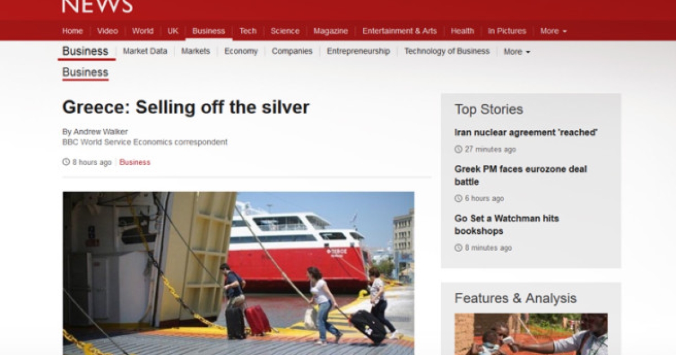Viewport: 676px width, 355px height.
Task: Click the BBC NEWS logo
Action: click(97, 6)
